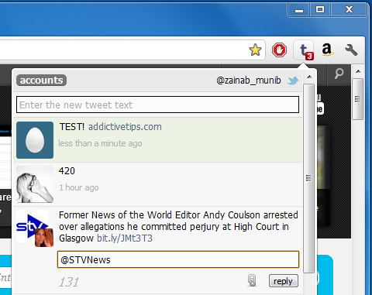Click the avatar beside the 420 tweet
Screen dimensions: 372x295
pyautogui.click(x=35, y=184)
